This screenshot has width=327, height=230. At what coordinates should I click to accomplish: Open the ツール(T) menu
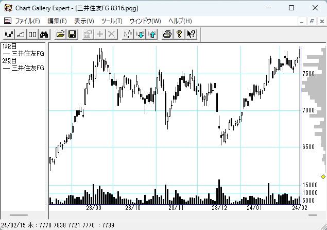(112, 21)
